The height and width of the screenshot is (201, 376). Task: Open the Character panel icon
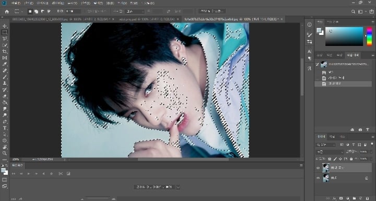click(x=309, y=51)
